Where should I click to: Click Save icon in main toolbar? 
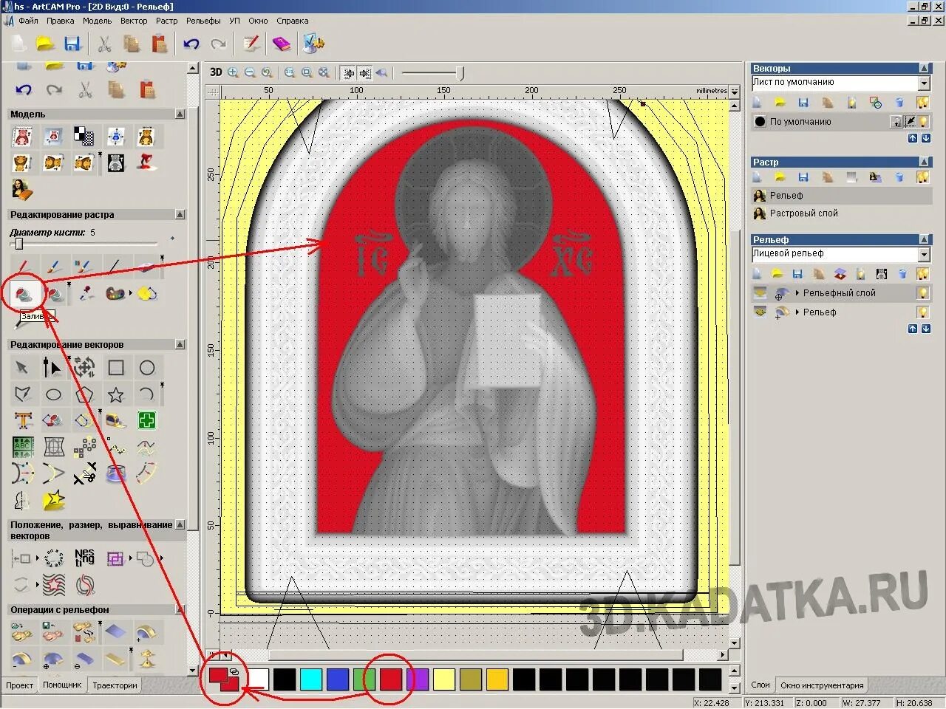point(72,44)
